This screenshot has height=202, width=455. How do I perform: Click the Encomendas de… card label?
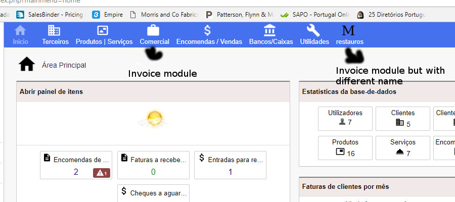tap(81, 160)
